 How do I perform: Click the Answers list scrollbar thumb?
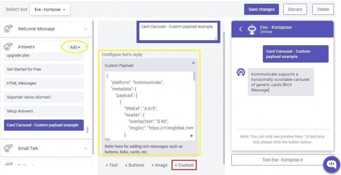coord(88,130)
